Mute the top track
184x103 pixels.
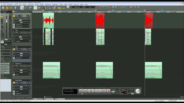(16, 16)
